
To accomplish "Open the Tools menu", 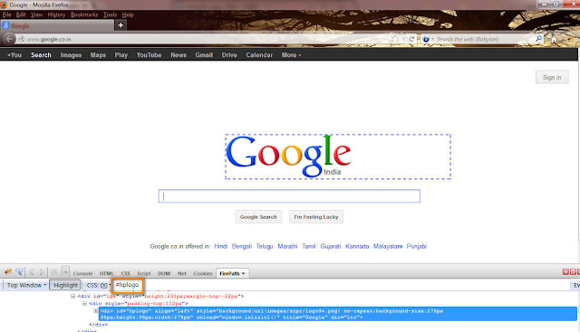I will point(110,14).
